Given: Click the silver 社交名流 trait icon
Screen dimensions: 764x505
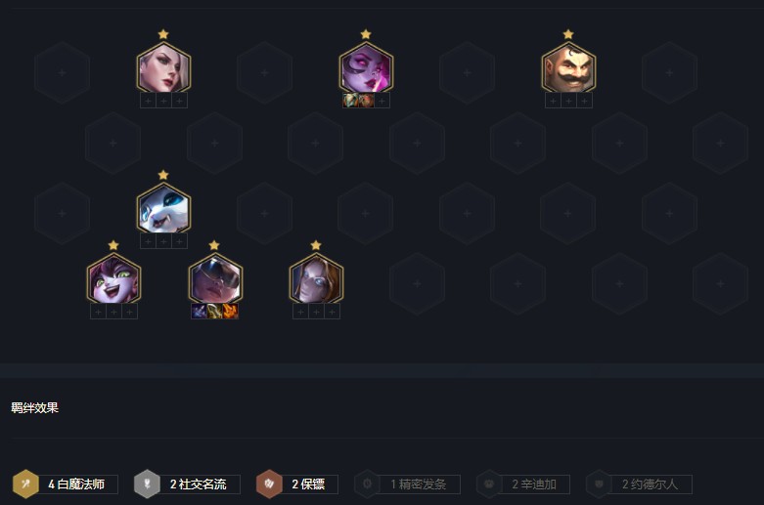Looking at the screenshot, I should tap(147, 484).
